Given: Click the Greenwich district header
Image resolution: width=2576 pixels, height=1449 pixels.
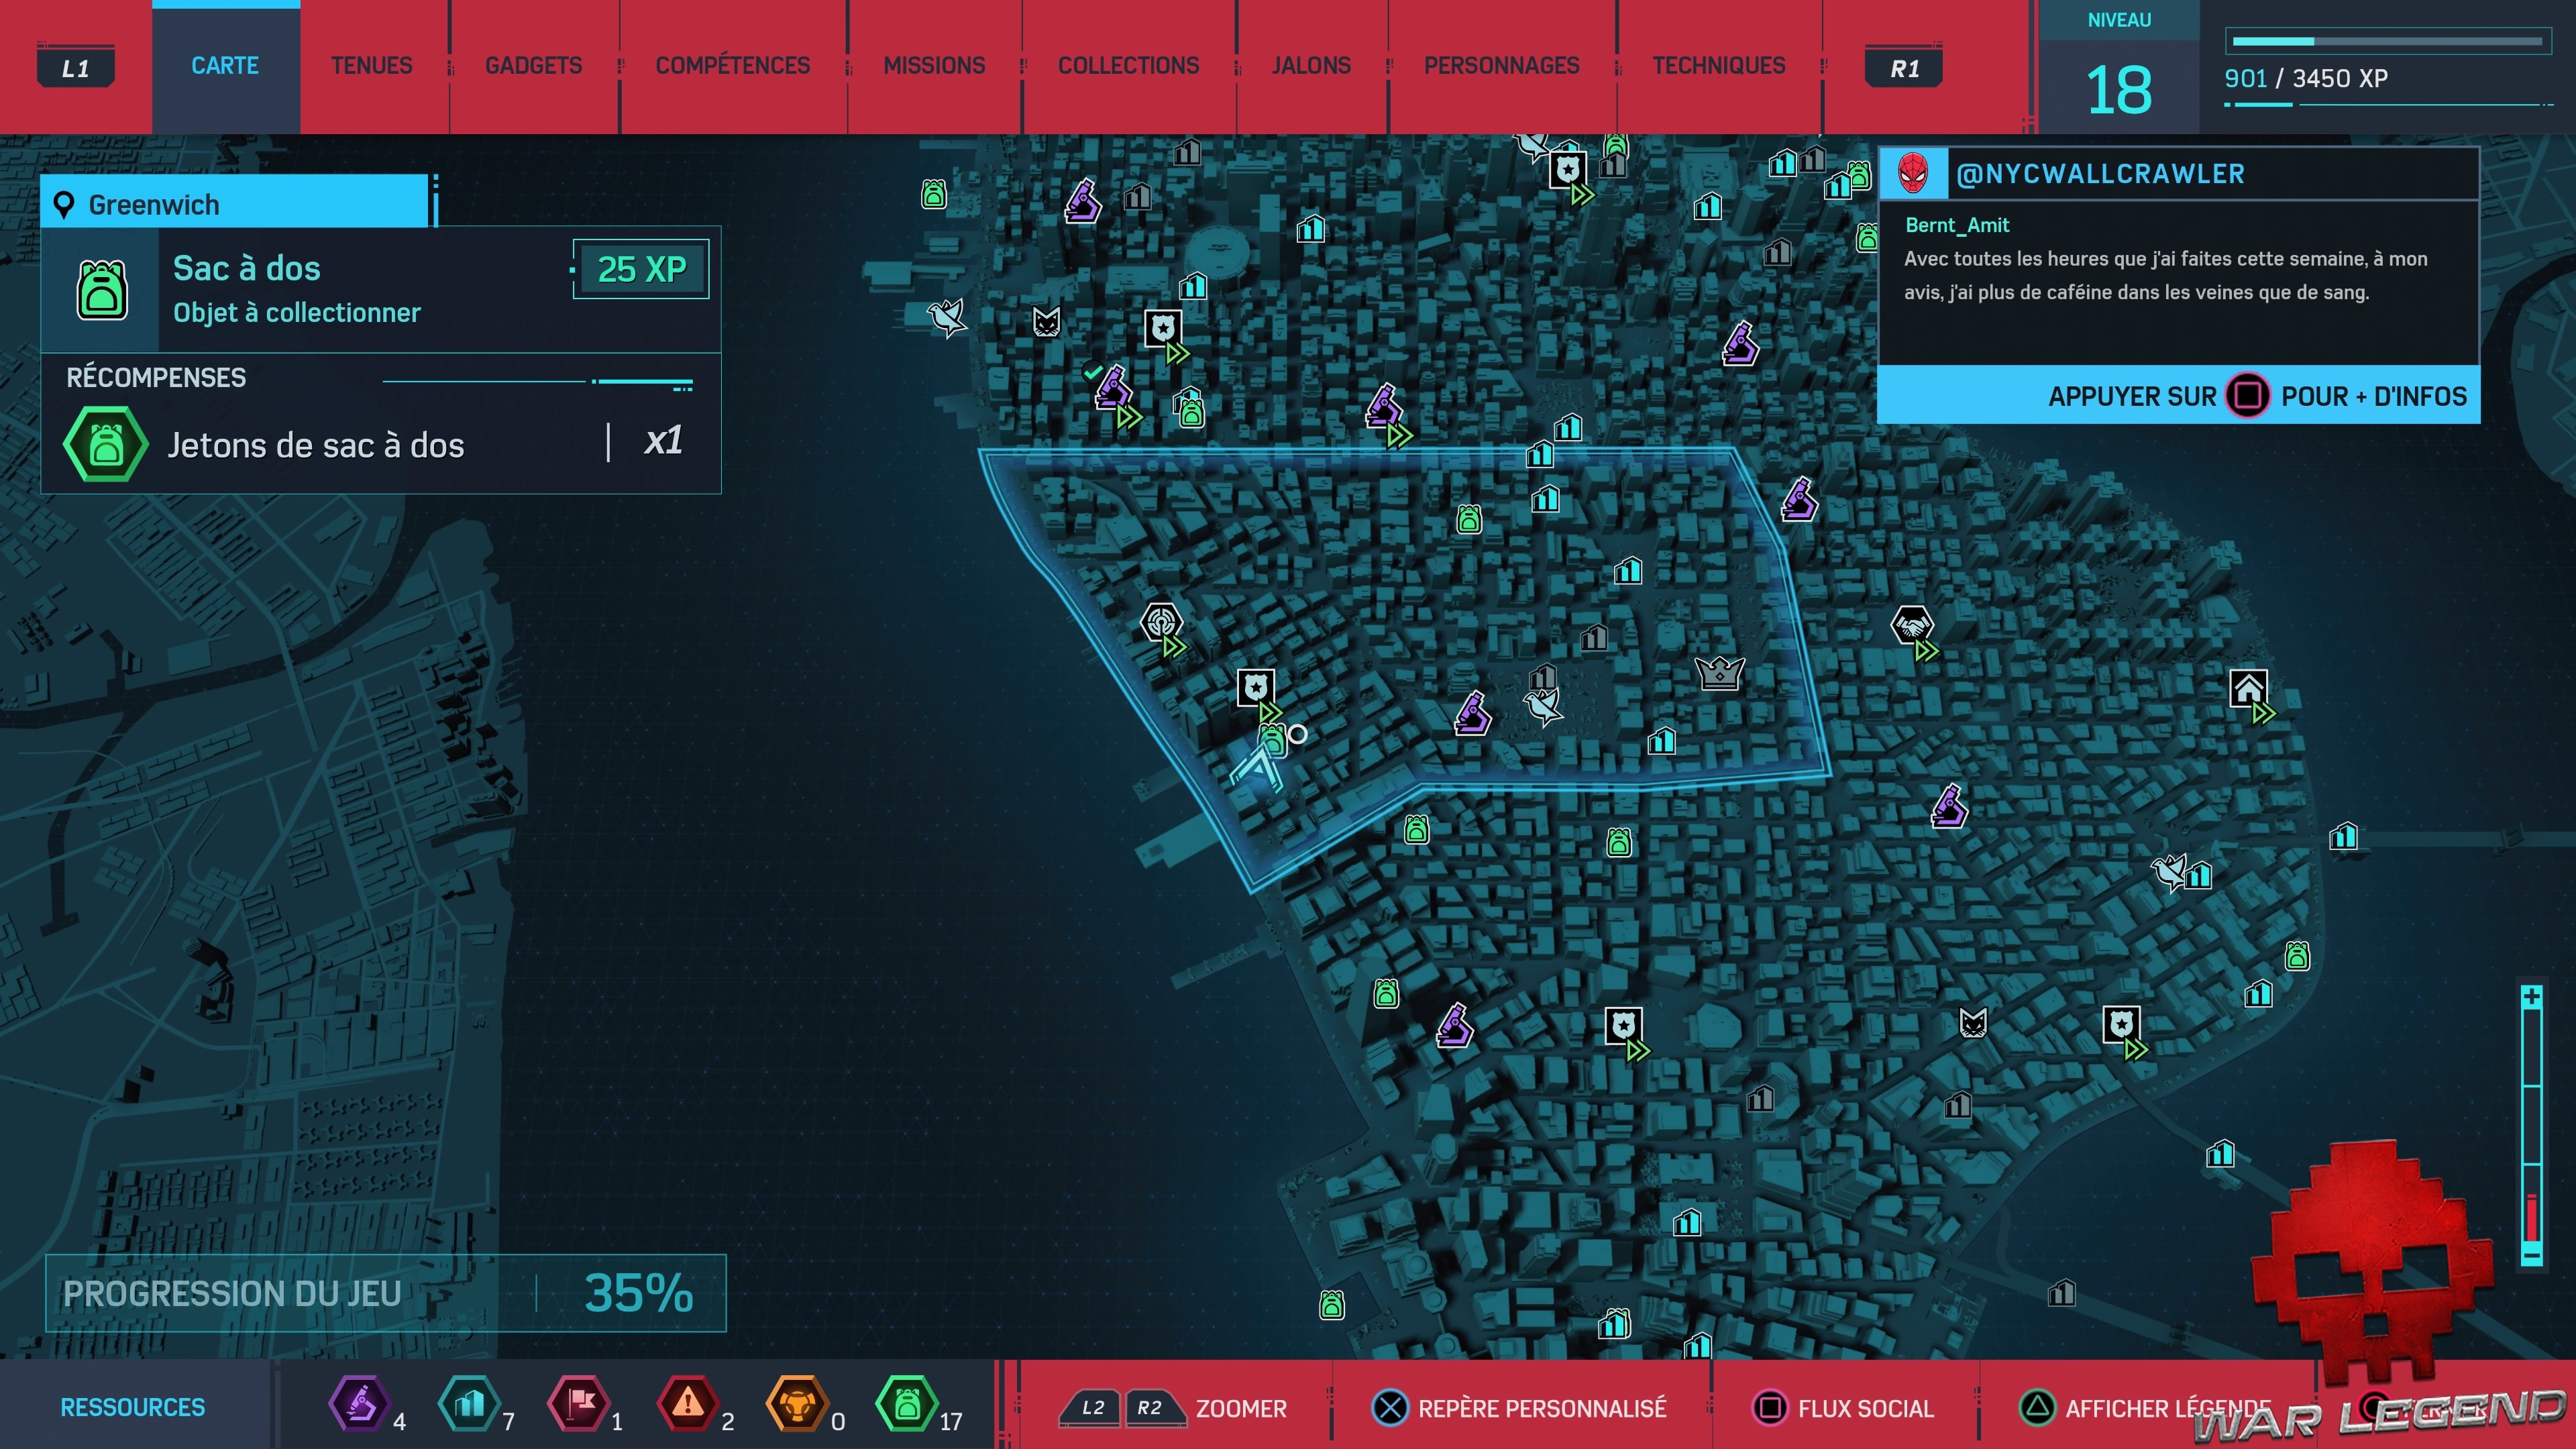Looking at the screenshot, I should tap(235, 205).
